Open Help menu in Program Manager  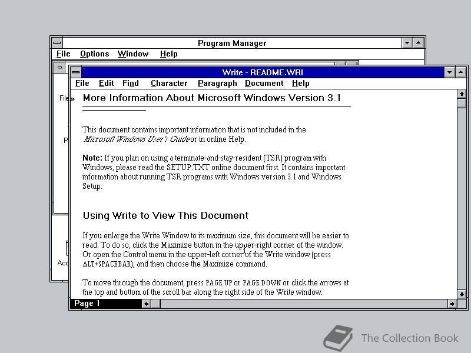(169, 54)
